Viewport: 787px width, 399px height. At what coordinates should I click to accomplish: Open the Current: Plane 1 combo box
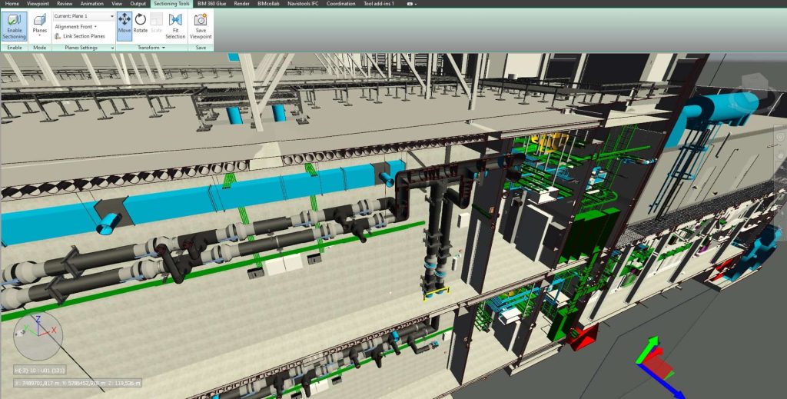coord(84,15)
